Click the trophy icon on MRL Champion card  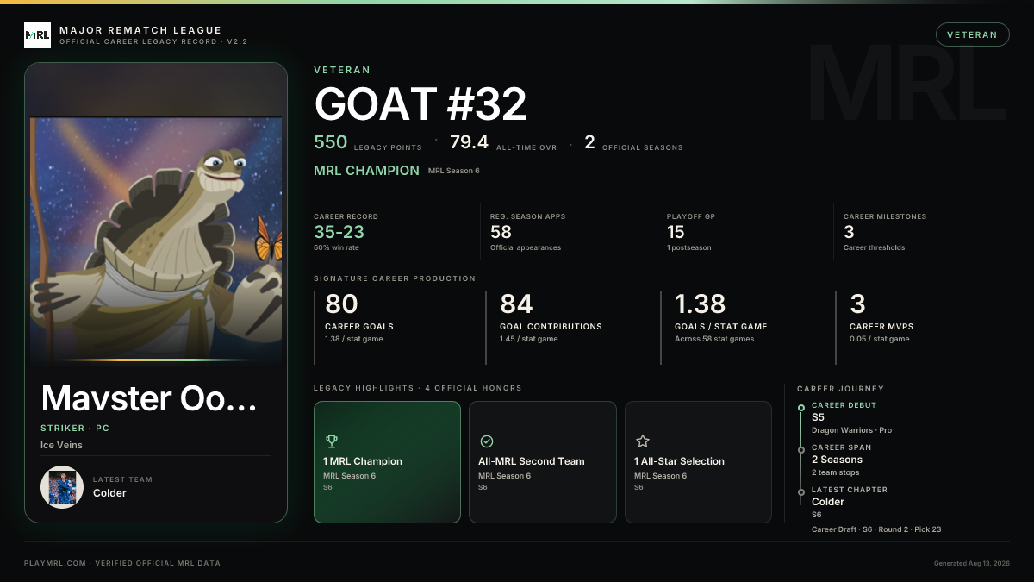[332, 441]
